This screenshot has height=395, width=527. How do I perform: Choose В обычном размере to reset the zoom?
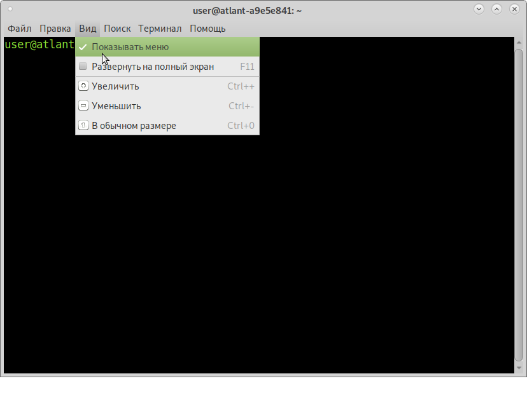[x=167, y=125]
